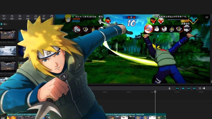
Task: Click the 00:40 mark on the timeline ruler
Action: 201,92
